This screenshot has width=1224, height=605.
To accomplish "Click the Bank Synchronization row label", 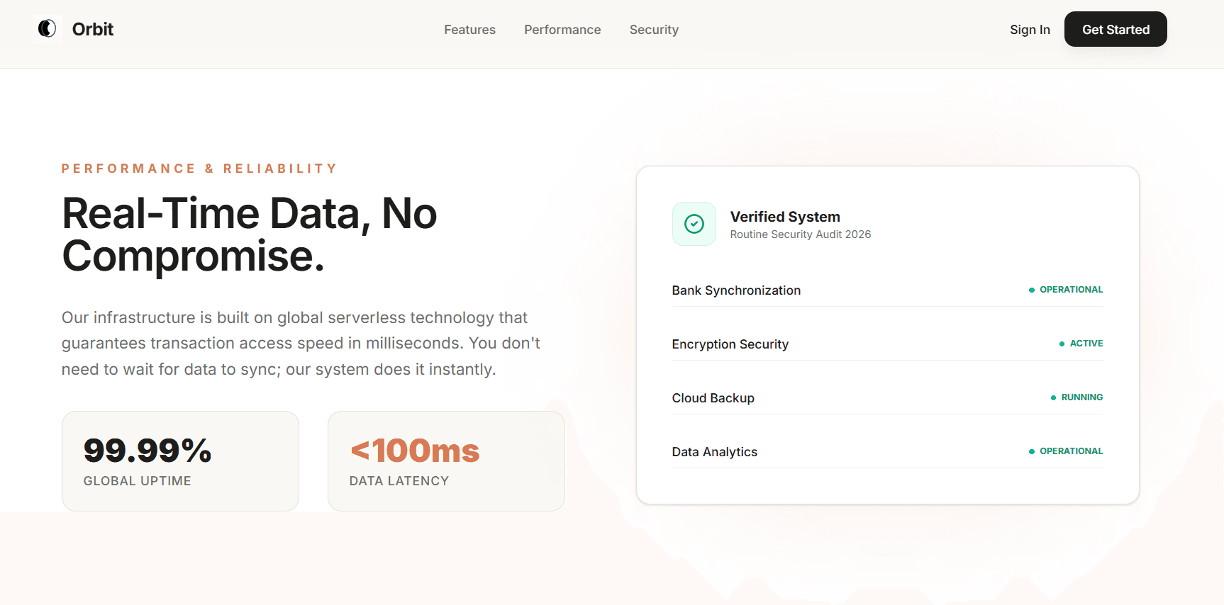I will coord(736,290).
